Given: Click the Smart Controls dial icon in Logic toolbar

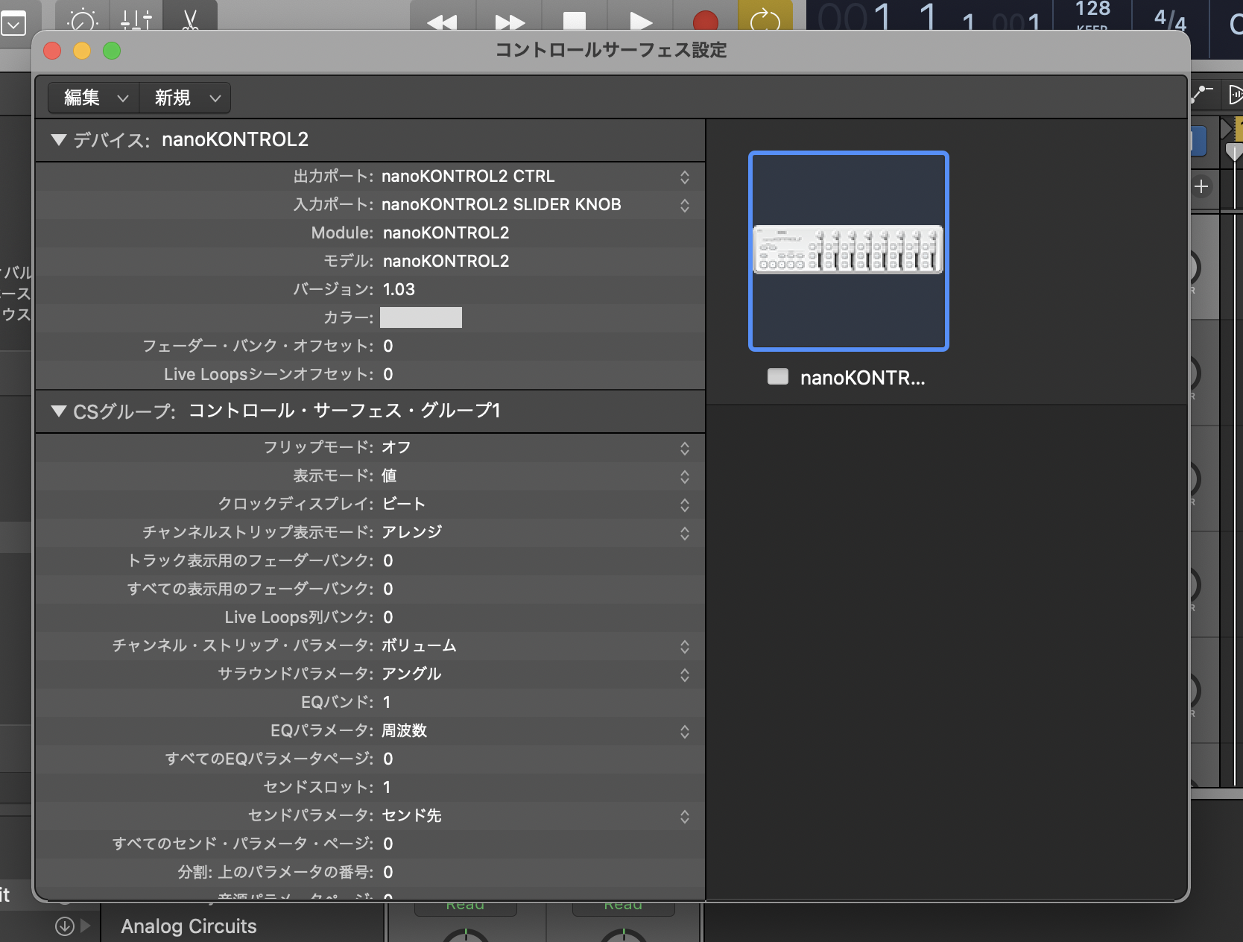Looking at the screenshot, I should (x=82, y=19).
